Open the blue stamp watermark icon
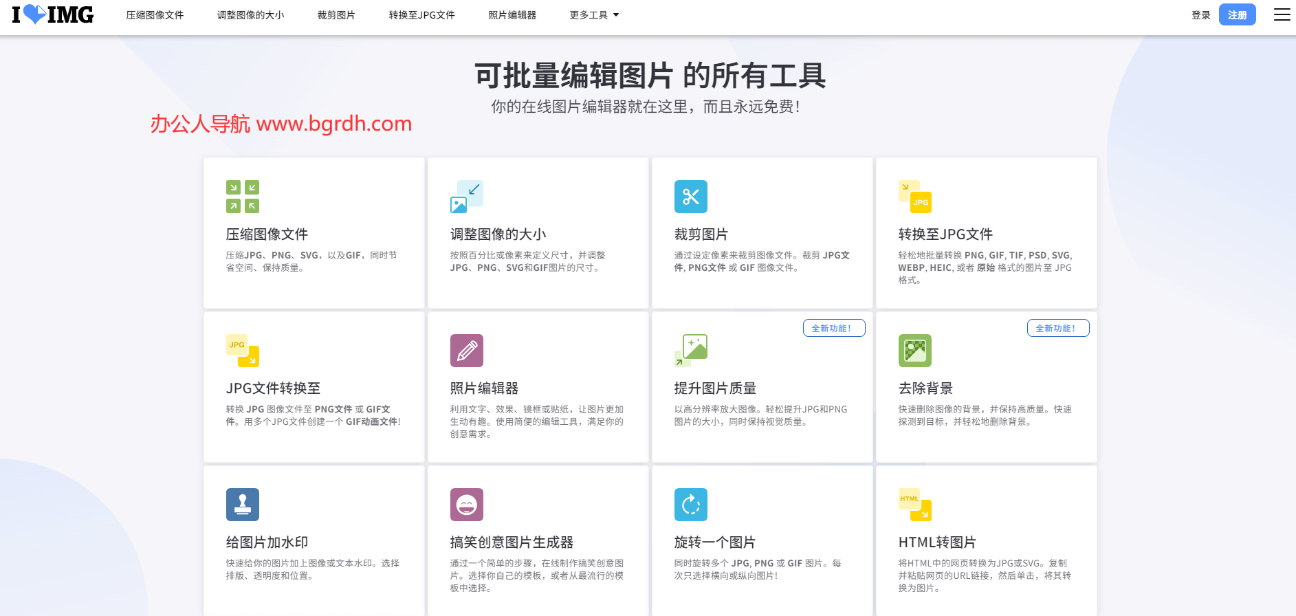Screen dimensions: 1296x616 (243, 505)
